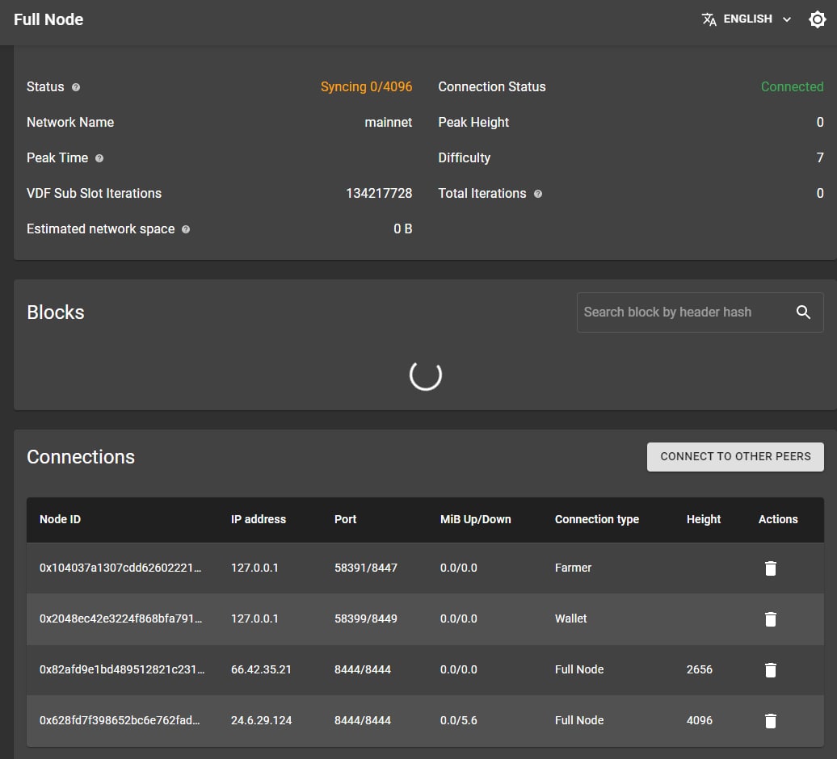
Task: Click IP address 24.6.29.124
Action: 262,720
